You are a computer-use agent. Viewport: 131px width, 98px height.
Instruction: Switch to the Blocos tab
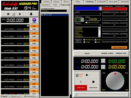66,2
